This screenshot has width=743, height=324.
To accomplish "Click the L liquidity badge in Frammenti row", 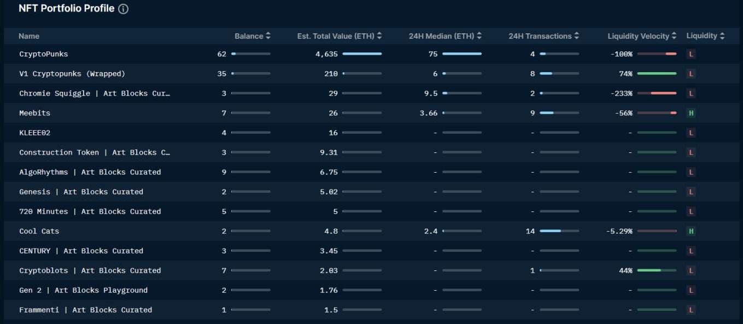I will 691,310.
